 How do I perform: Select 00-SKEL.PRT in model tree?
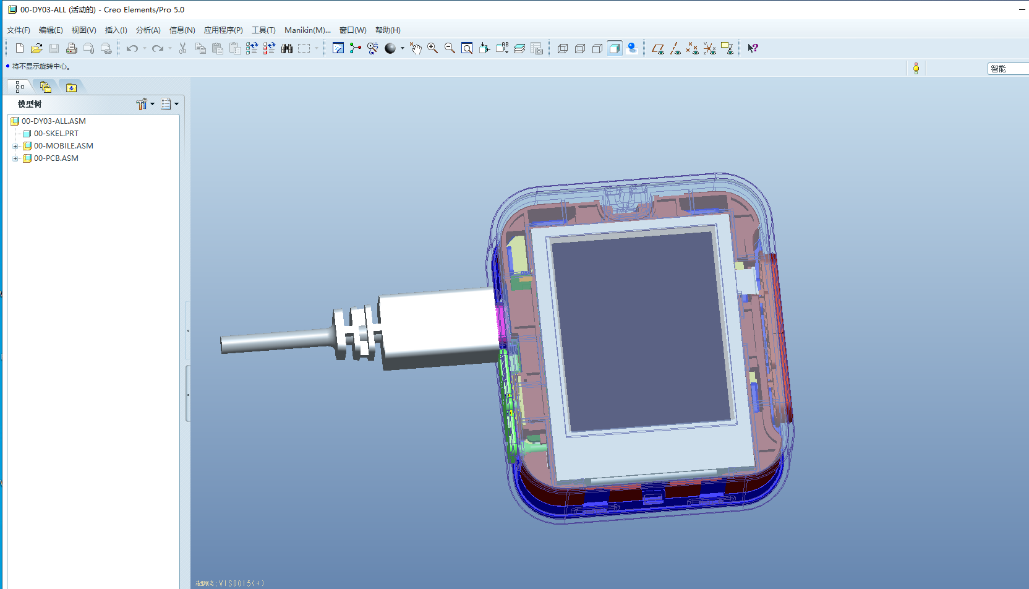pyautogui.click(x=56, y=134)
